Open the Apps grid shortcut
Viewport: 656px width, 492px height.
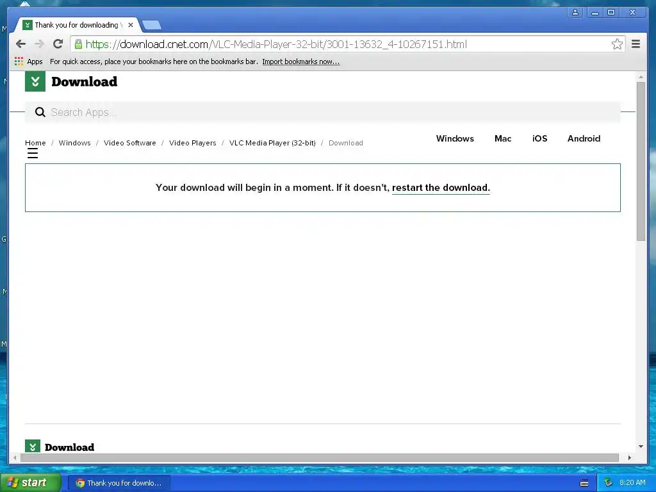28,61
